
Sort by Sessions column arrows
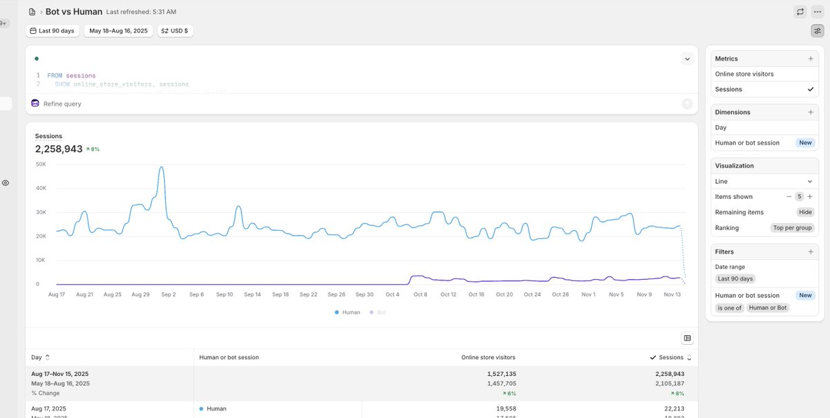(688, 358)
